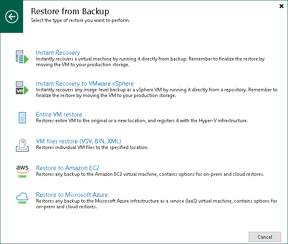
Task: Click the Instant Recovery description text
Action: (150, 62)
